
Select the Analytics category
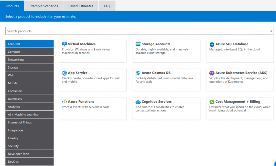point(29,107)
